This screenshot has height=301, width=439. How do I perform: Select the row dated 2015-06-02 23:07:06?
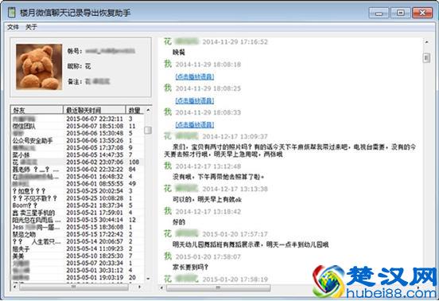pyautogui.click(x=78, y=162)
